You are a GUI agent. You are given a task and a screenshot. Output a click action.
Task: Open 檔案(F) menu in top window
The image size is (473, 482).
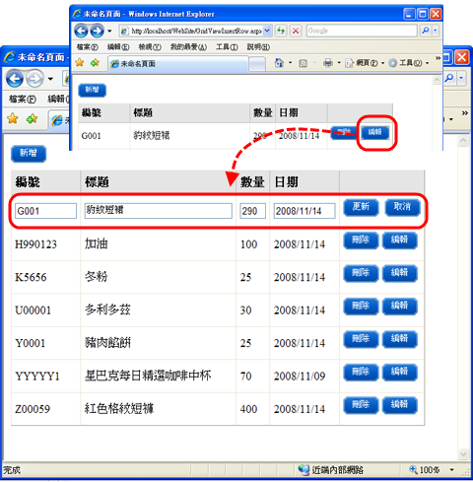(x=88, y=47)
